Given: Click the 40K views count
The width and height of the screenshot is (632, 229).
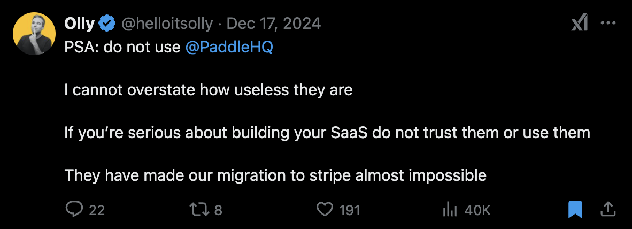Looking at the screenshot, I should point(477,210).
